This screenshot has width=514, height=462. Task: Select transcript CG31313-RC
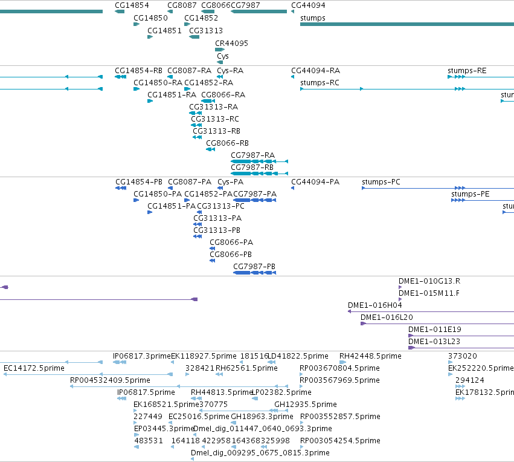click(214, 119)
